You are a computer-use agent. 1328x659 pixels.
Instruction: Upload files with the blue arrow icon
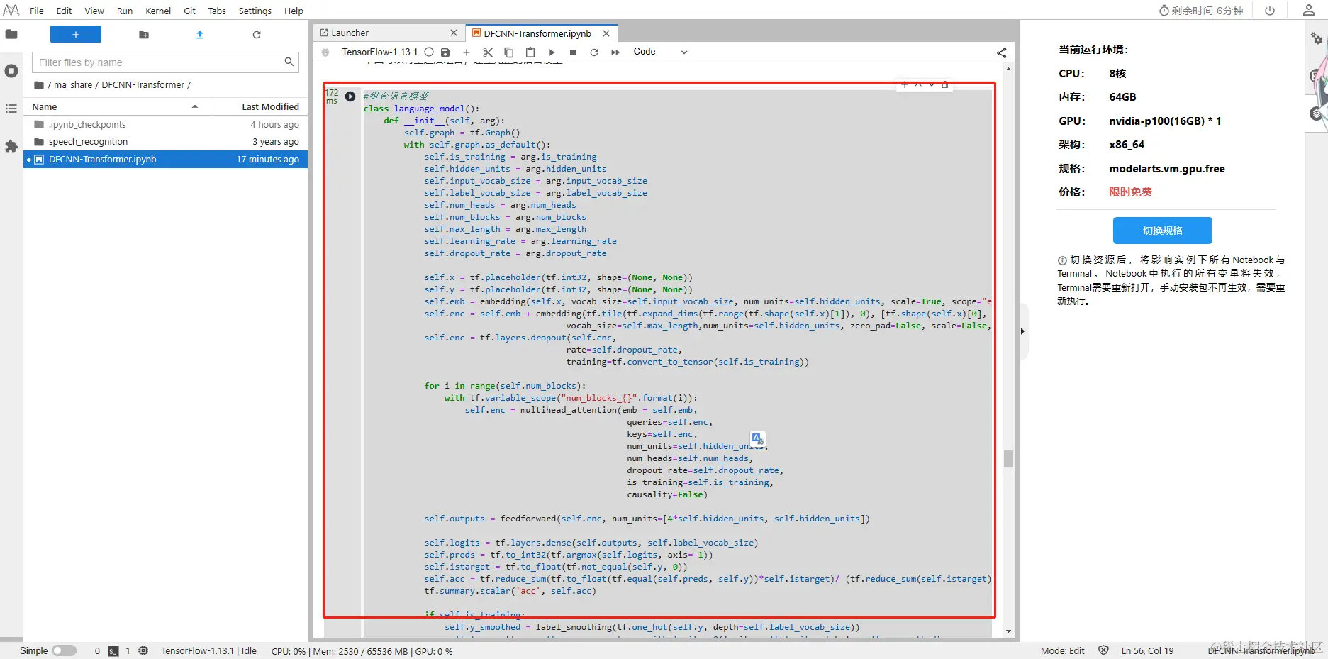(200, 35)
